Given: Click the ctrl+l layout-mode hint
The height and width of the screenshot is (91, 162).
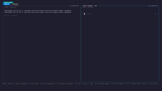Looking at the screenshot, I should click(x=133, y=84).
